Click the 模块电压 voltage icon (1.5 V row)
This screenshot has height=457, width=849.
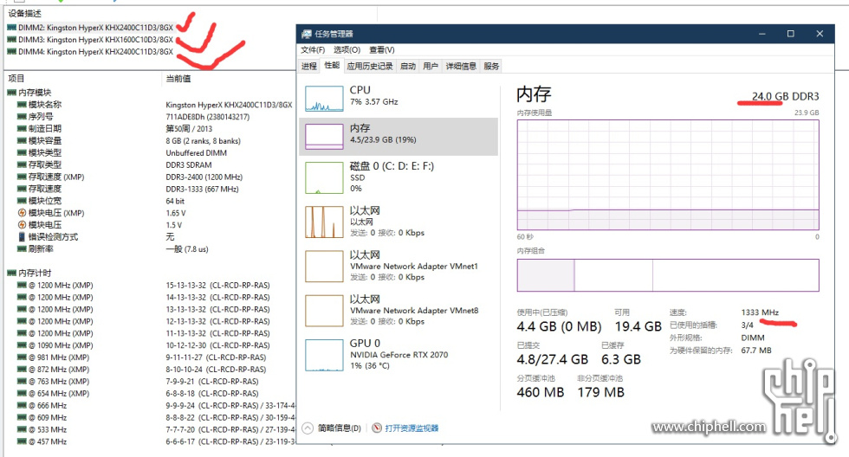coord(22,224)
